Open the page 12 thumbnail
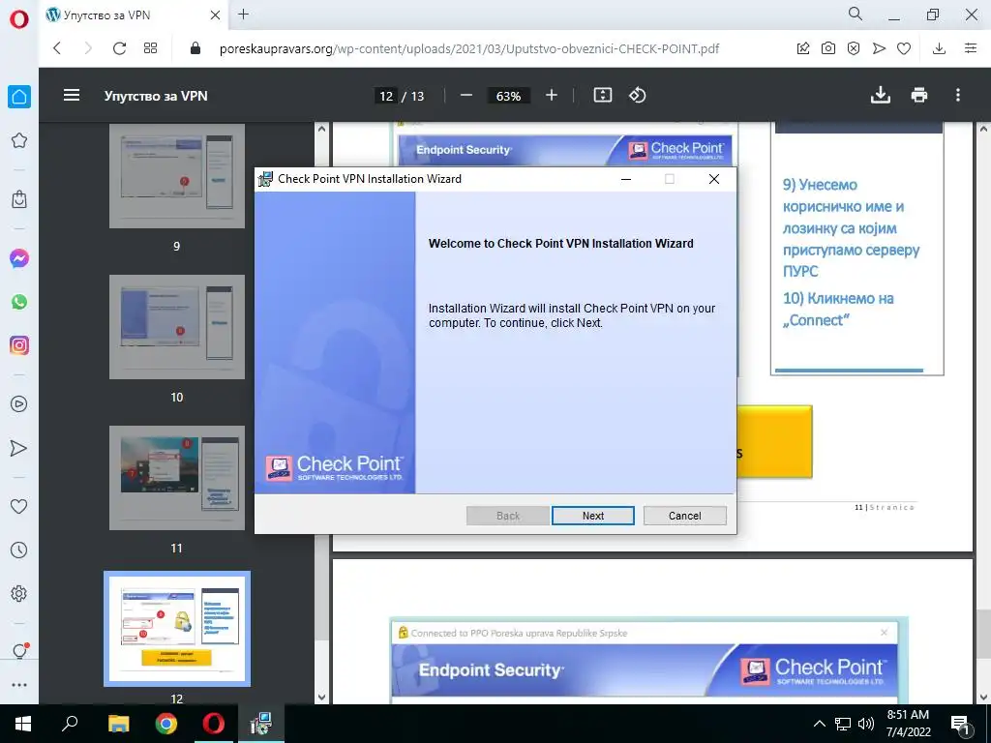This screenshot has width=991, height=743. tap(177, 629)
